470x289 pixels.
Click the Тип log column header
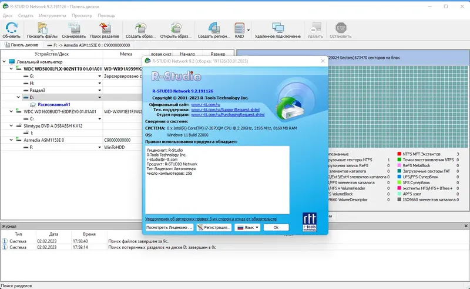(18, 234)
